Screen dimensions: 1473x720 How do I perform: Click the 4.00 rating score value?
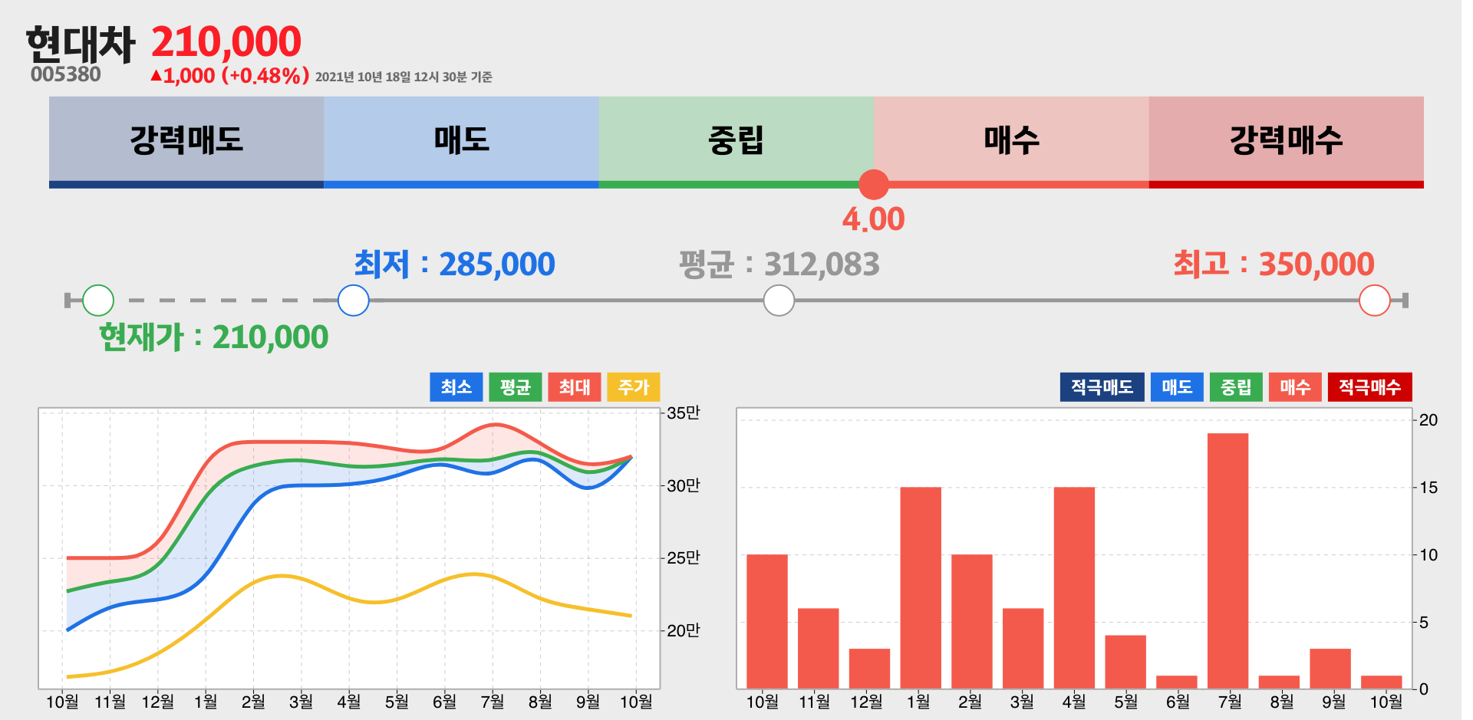874,219
